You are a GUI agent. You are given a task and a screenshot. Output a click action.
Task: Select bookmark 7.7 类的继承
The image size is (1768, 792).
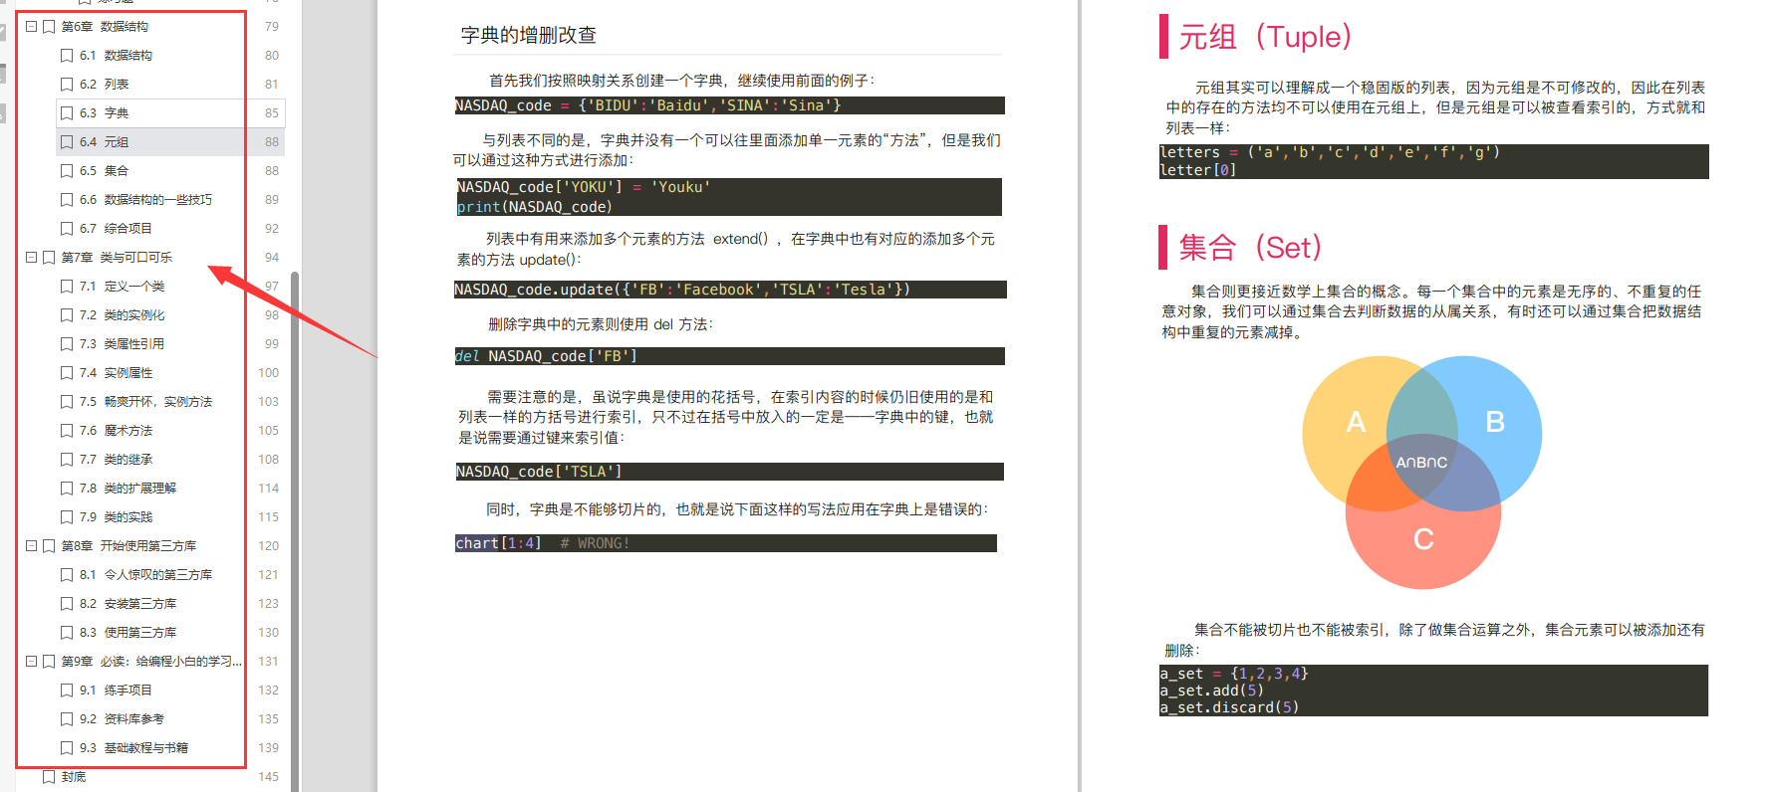click(116, 460)
